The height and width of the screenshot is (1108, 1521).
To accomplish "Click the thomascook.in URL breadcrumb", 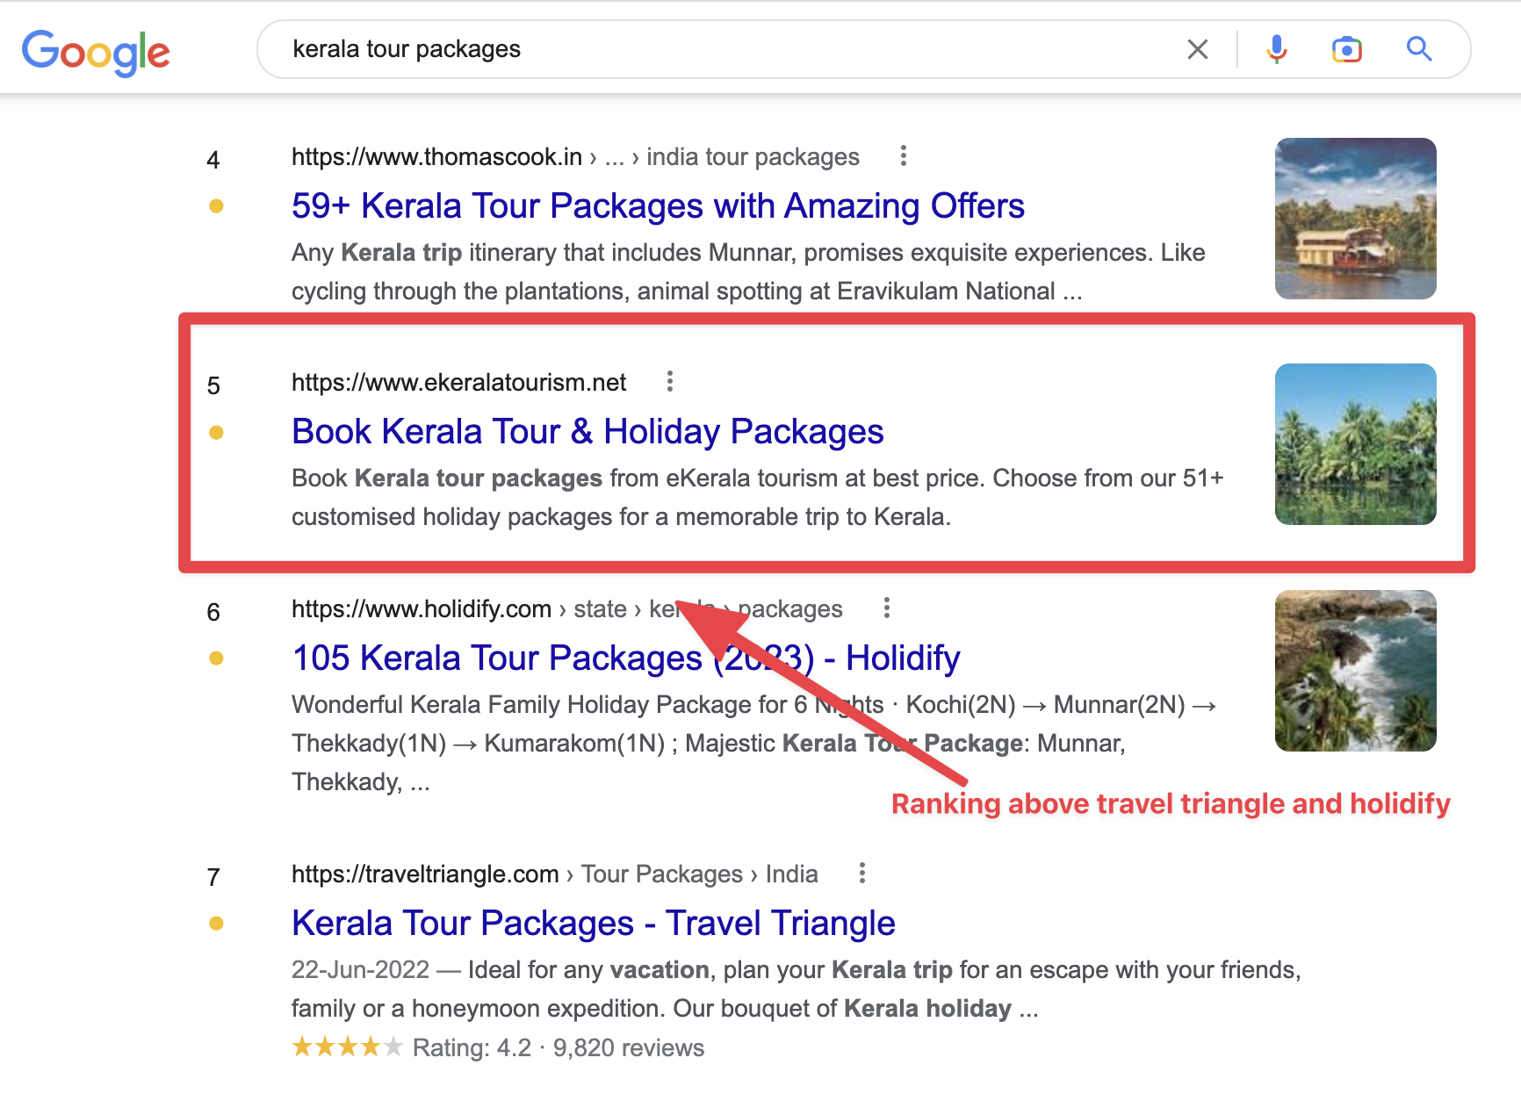I will pos(436,157).
